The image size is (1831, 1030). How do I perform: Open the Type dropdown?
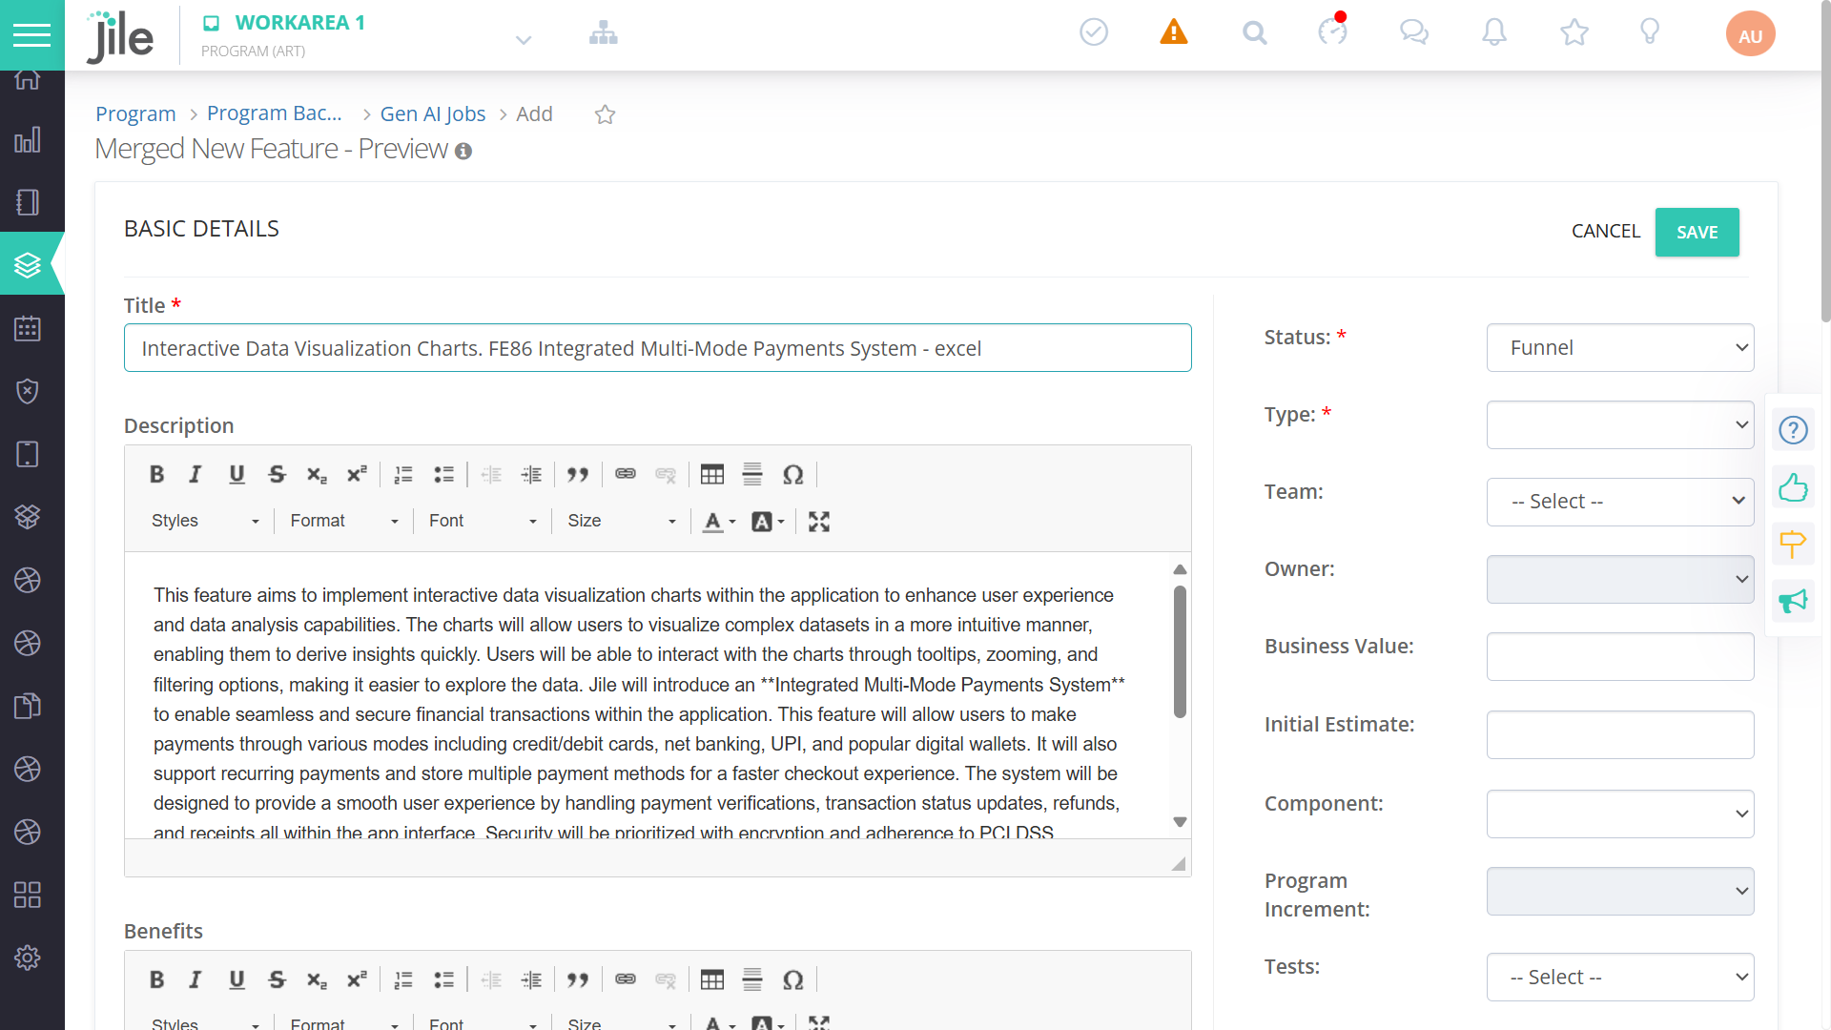1620,425
